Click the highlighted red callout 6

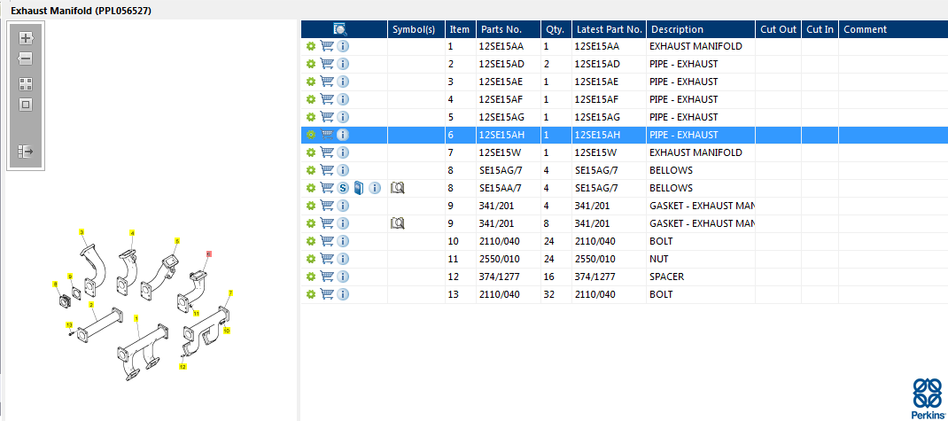click(208, 254)
